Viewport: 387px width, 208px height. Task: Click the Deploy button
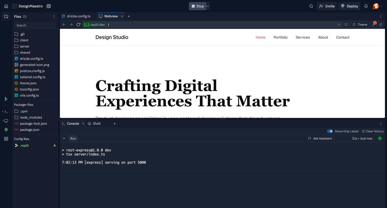[x=349, y=6]
